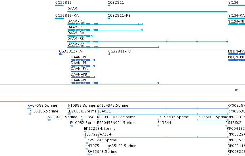
Task: Select the RH05186.5prime EST
Action: click(x=43, y=111)
